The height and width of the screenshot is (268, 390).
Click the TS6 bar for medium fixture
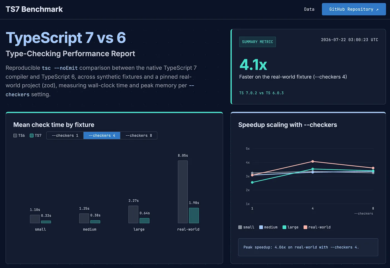pyautogui.click(x=84, y=218)
